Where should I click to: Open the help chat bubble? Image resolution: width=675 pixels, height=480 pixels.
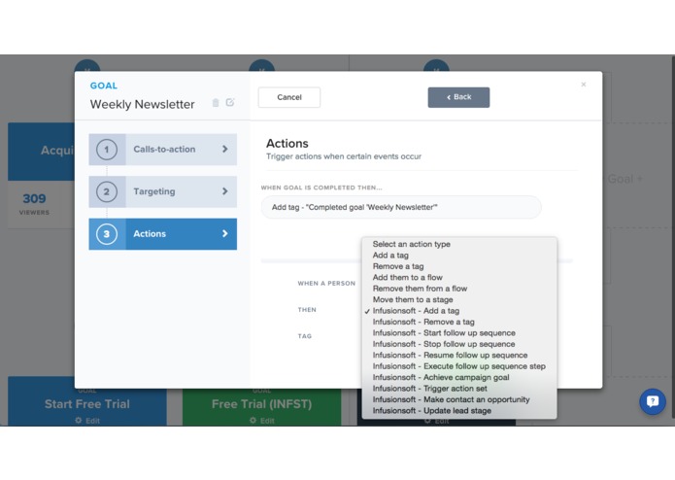click(x=653, y=401)
